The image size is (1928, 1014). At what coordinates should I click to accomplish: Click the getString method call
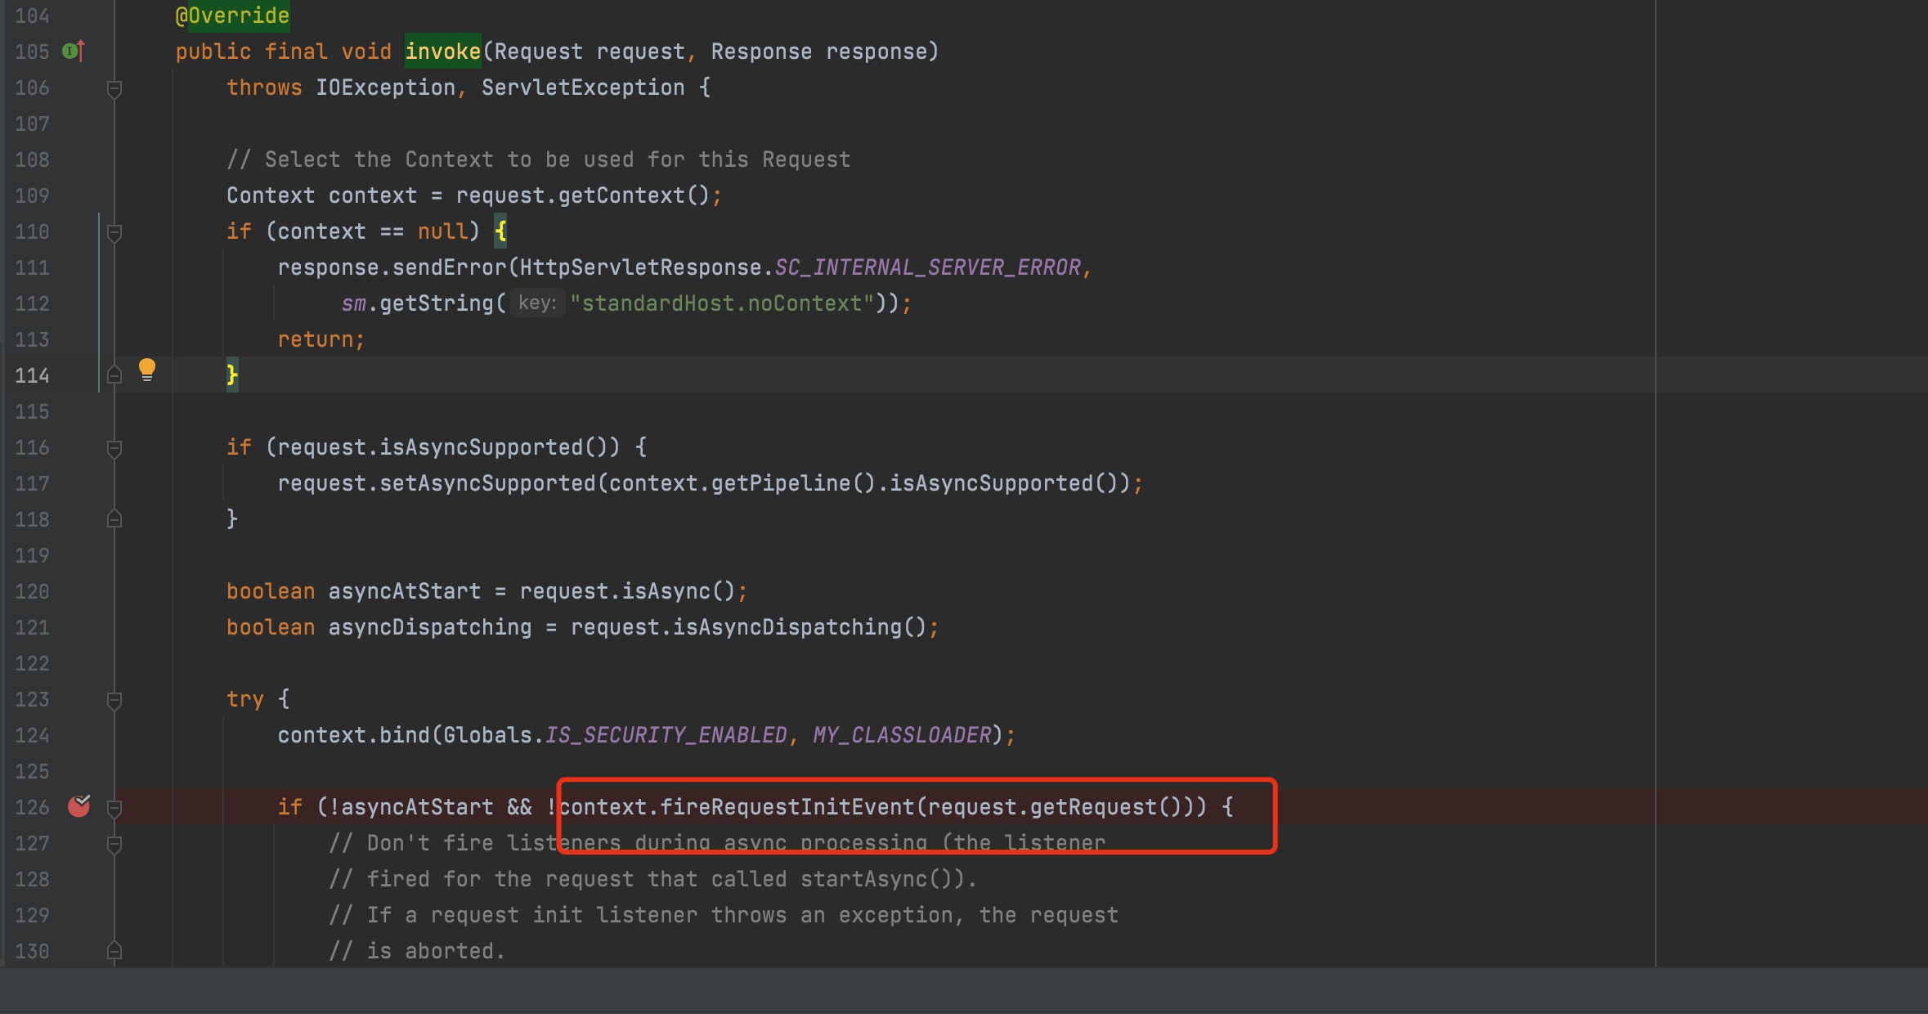436,303
